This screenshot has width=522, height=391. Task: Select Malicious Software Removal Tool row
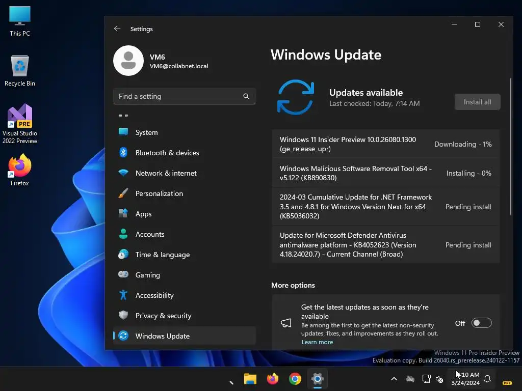386,173
